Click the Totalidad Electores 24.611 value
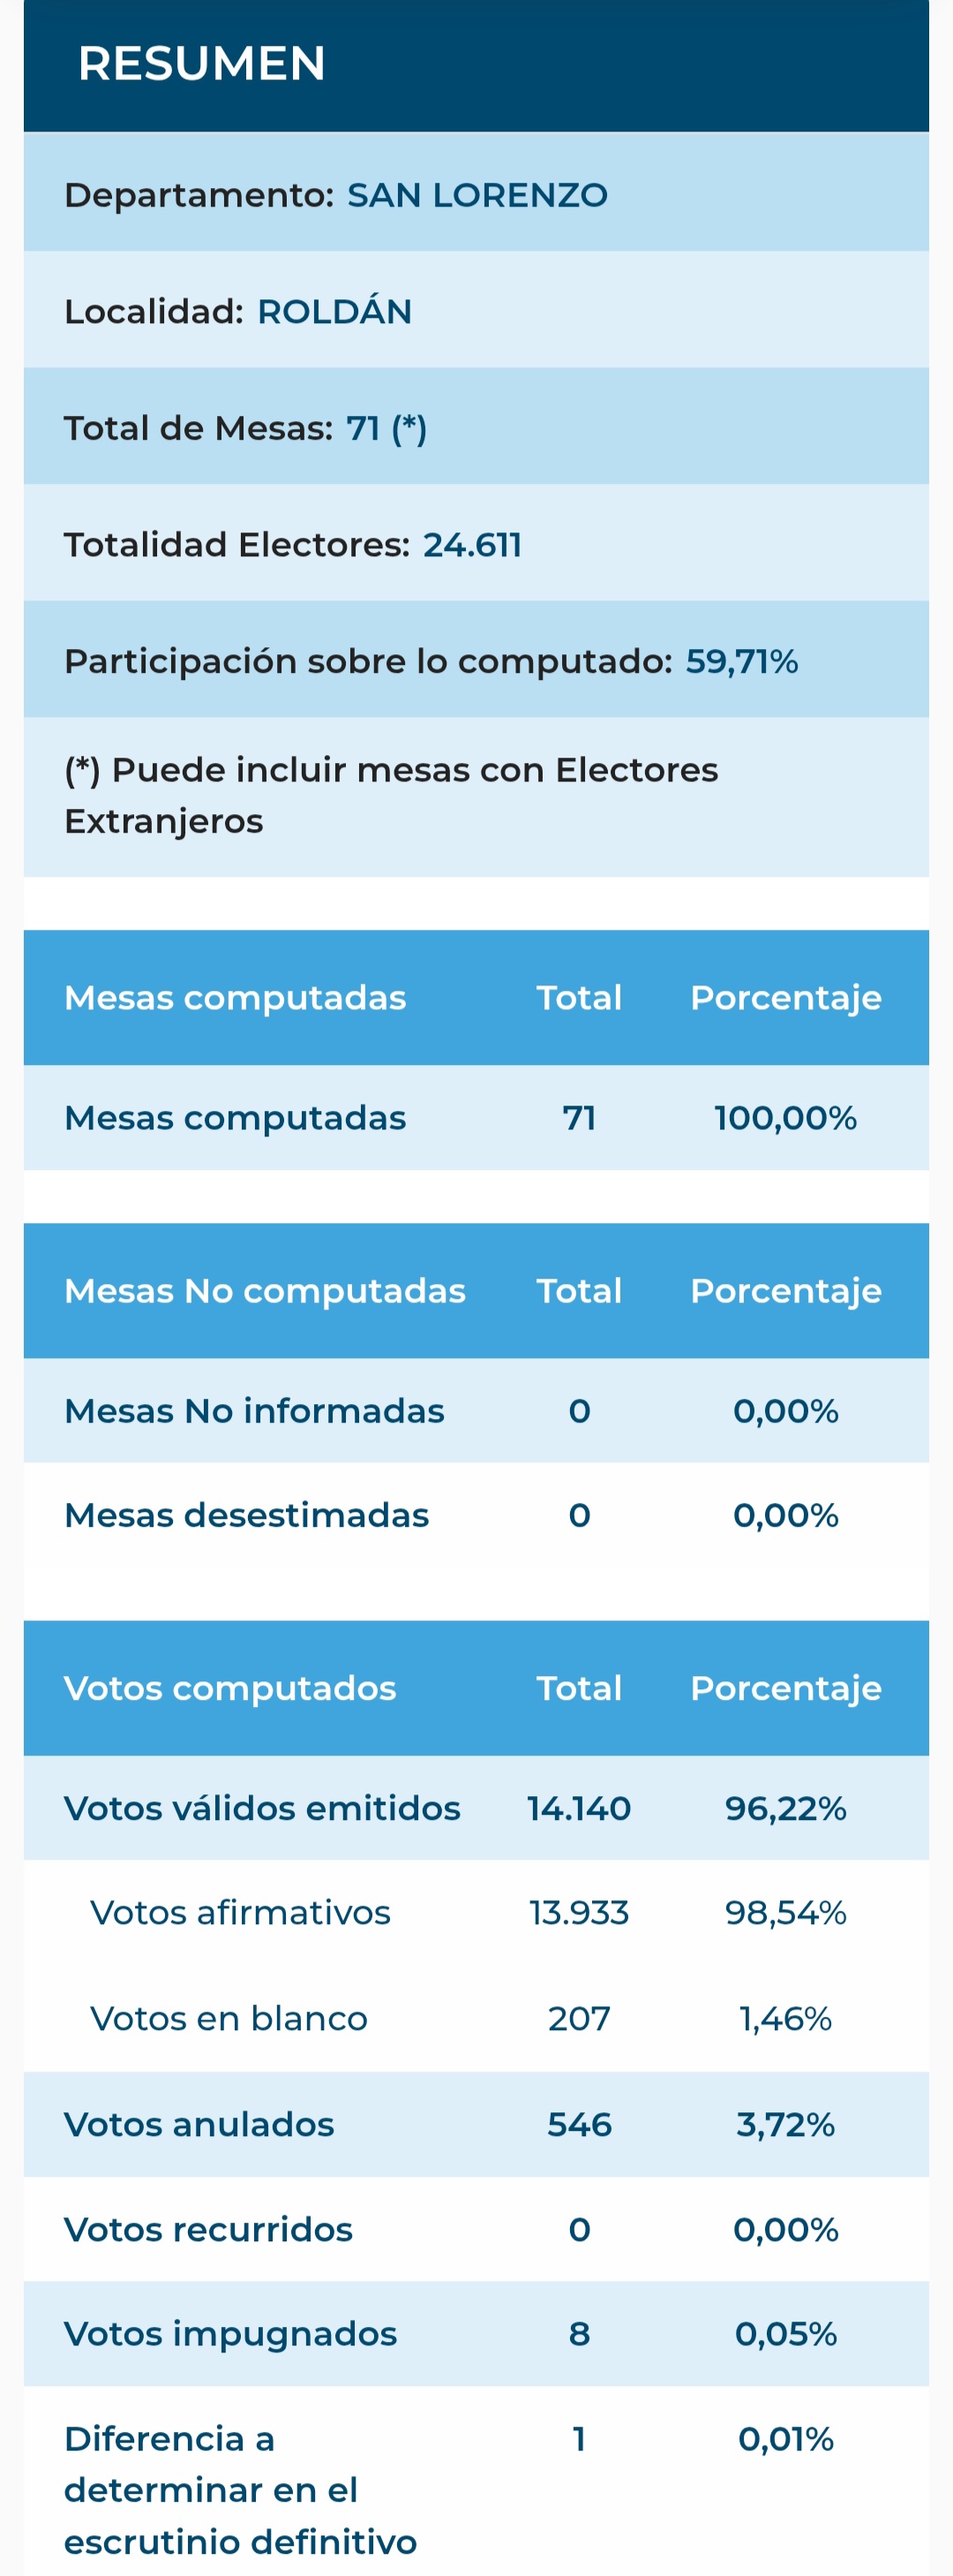The width and height of the screenshot is (953, 2576). click(471, 544)
